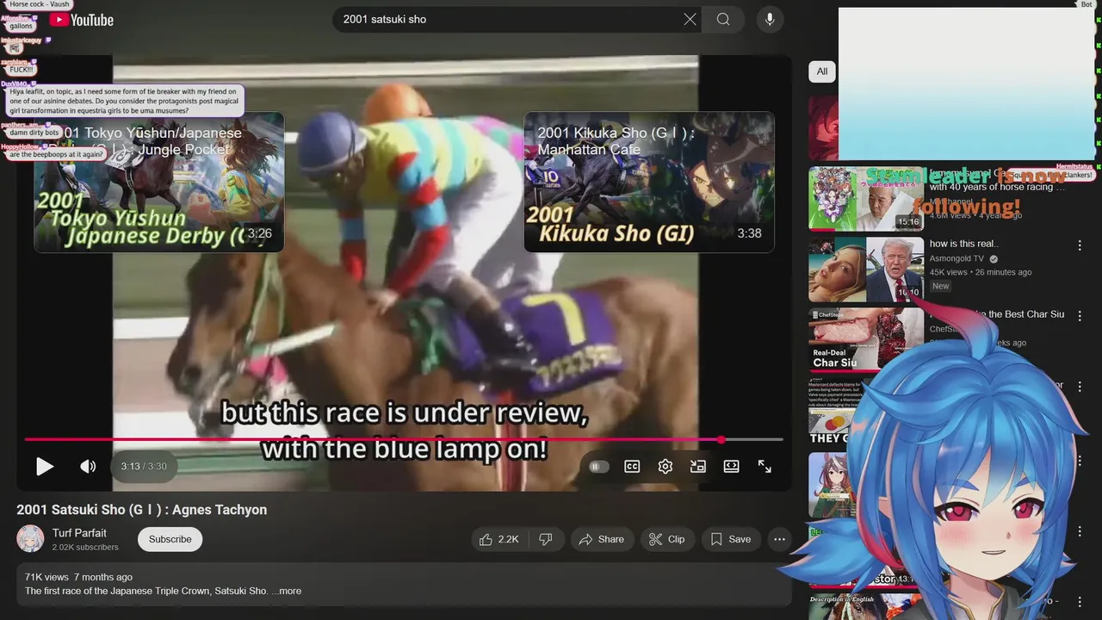Subscribe to Turf Parfait

pyautogui.click(x=170, y=539)
